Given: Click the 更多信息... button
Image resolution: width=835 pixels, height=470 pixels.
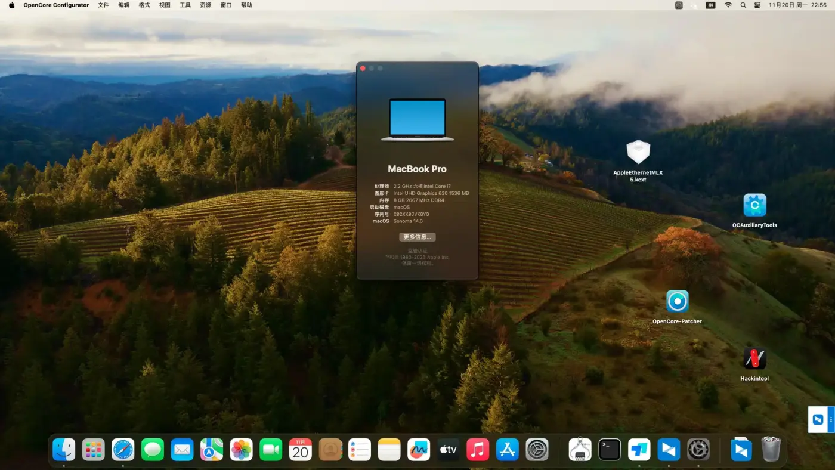Looking at the screenshot, I should click(417, 237).
